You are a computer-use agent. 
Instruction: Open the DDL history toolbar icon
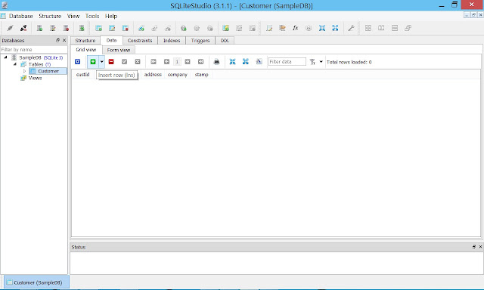coord(282,28)
